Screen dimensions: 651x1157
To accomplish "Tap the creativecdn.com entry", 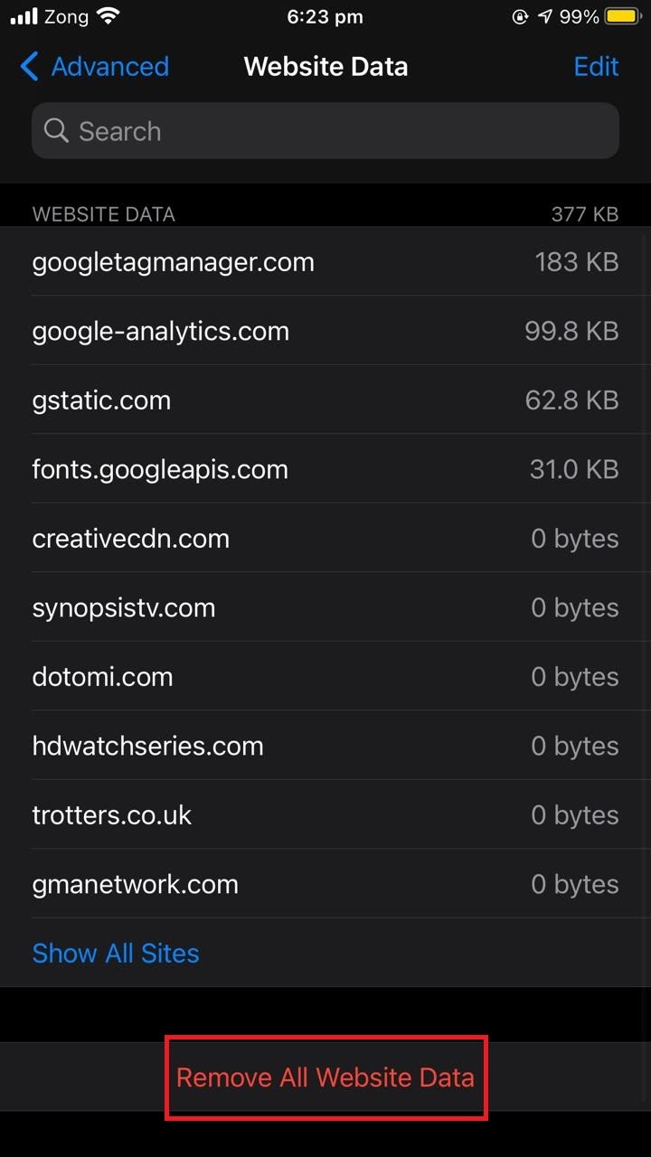I will [x=325, y=538].
